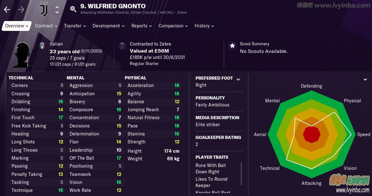Open the Transfer menu

coord(75,26)
